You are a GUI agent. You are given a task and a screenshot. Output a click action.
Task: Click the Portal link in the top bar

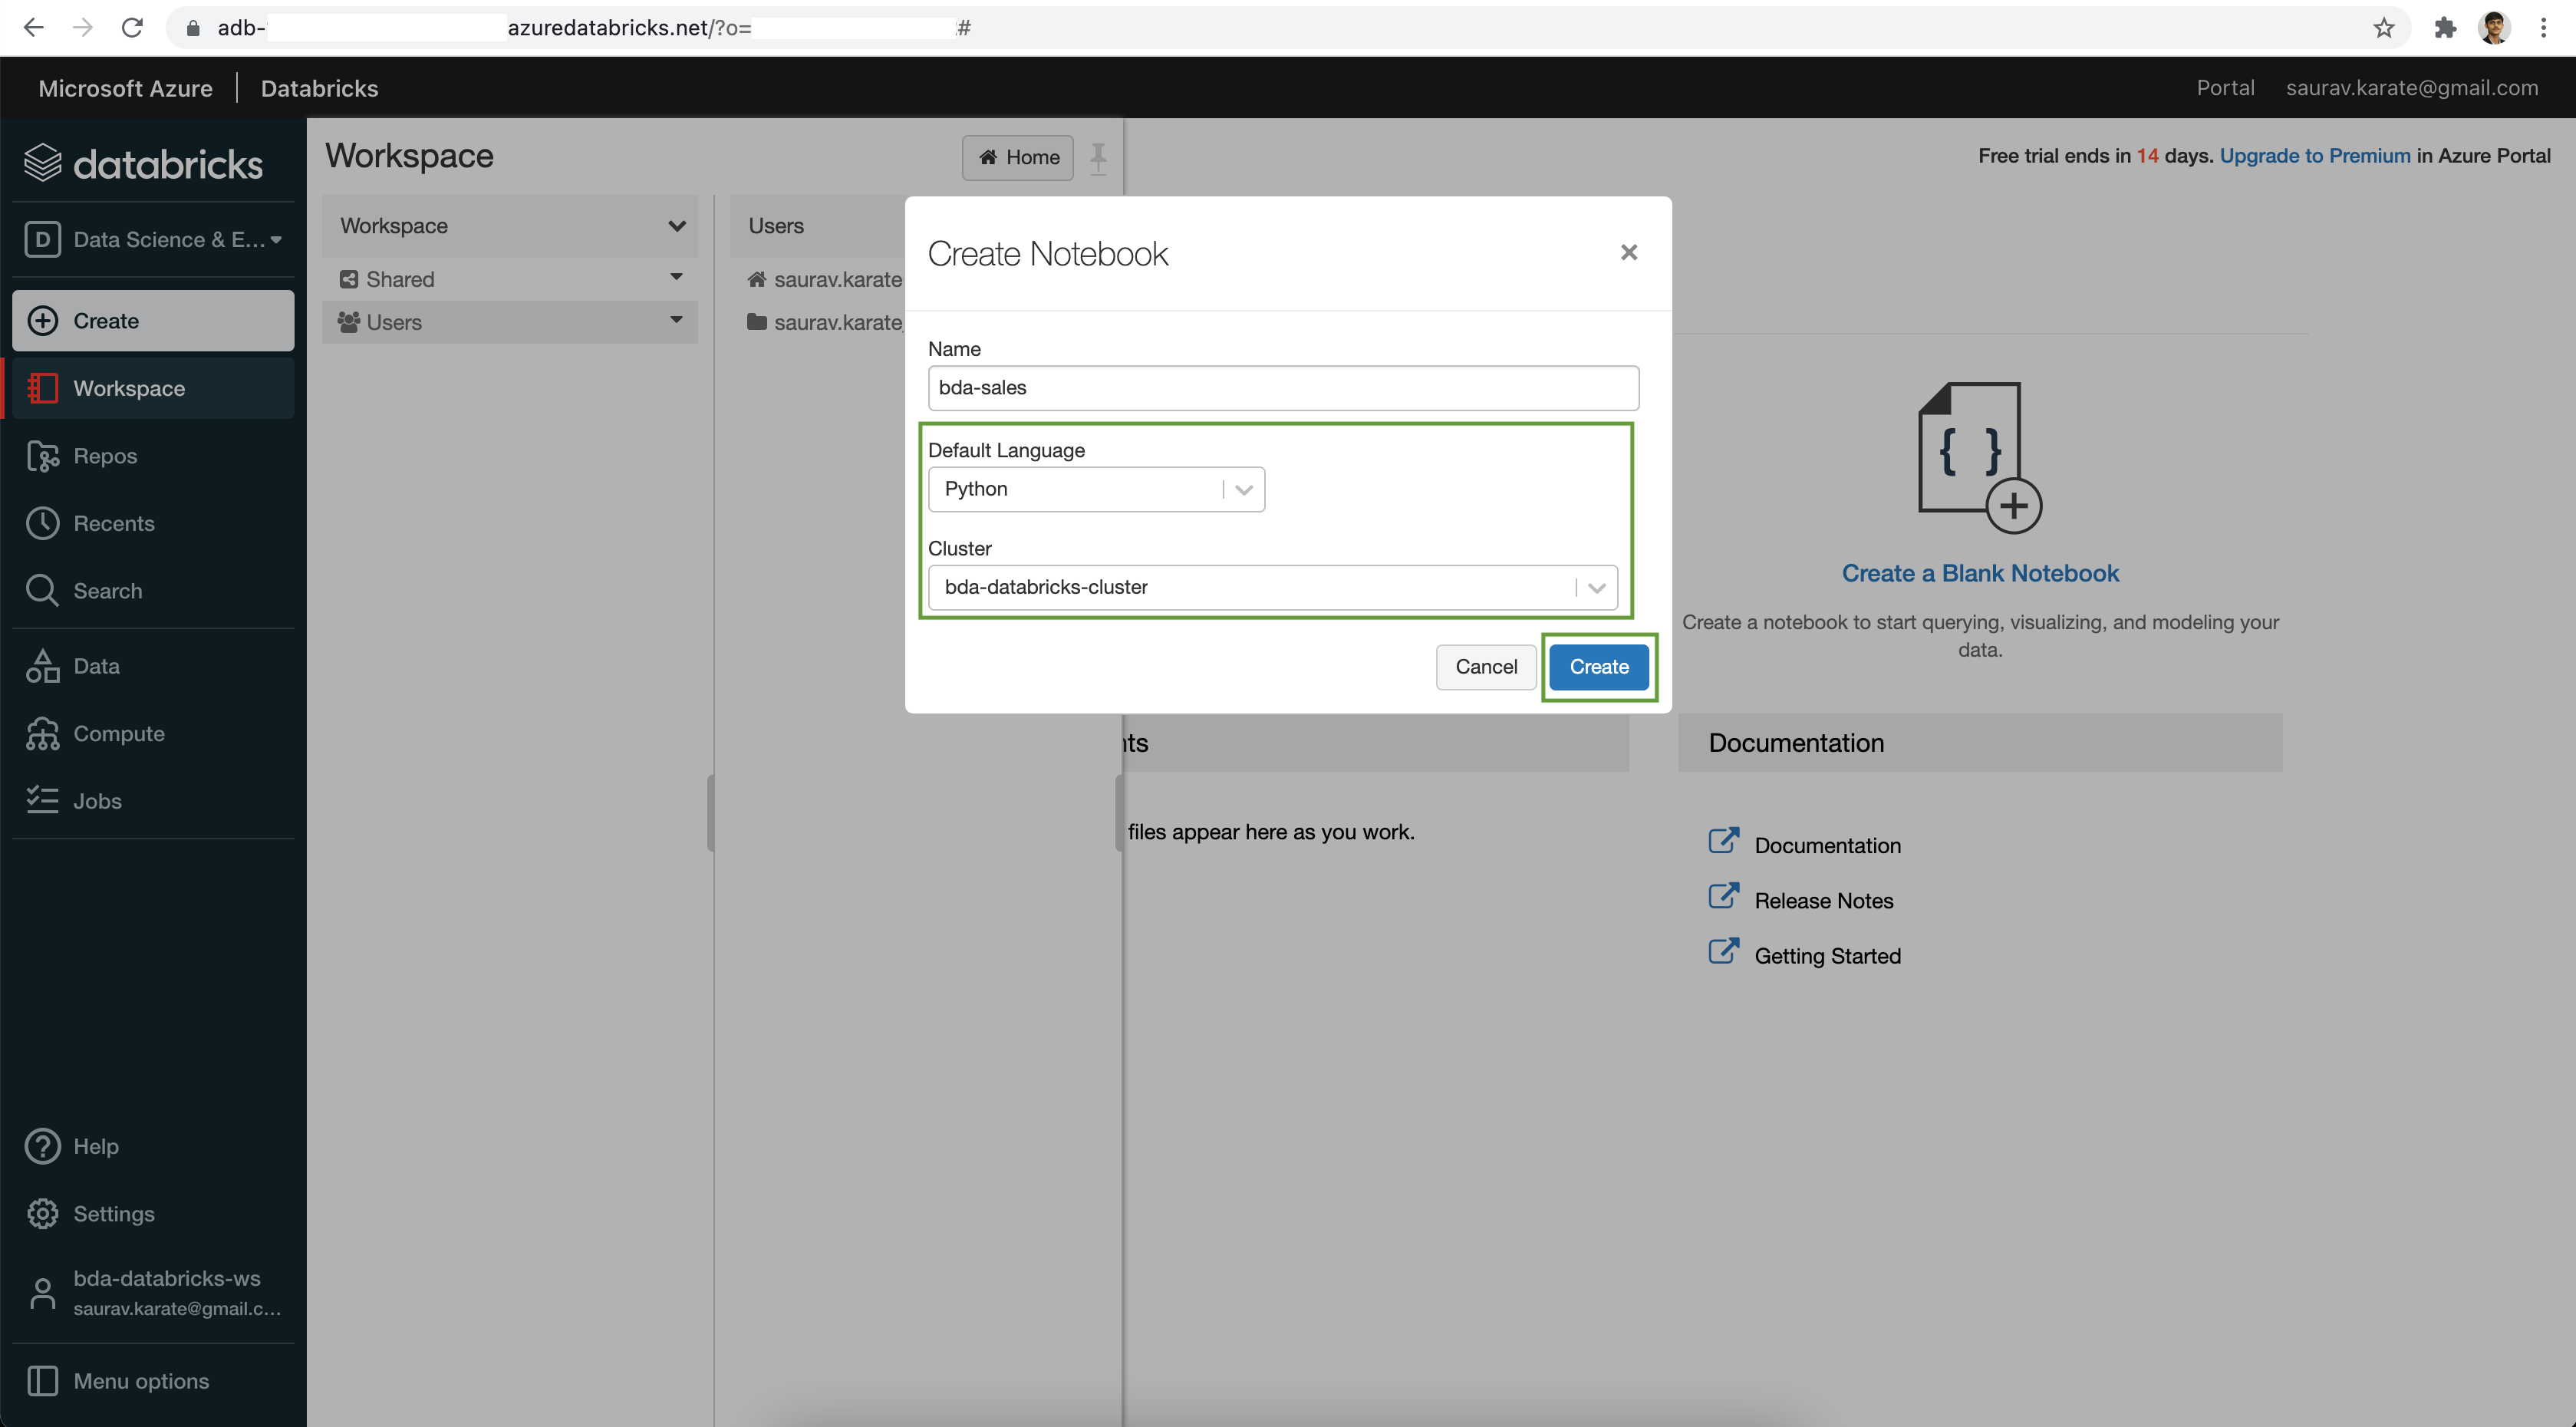click(2225, 88)
